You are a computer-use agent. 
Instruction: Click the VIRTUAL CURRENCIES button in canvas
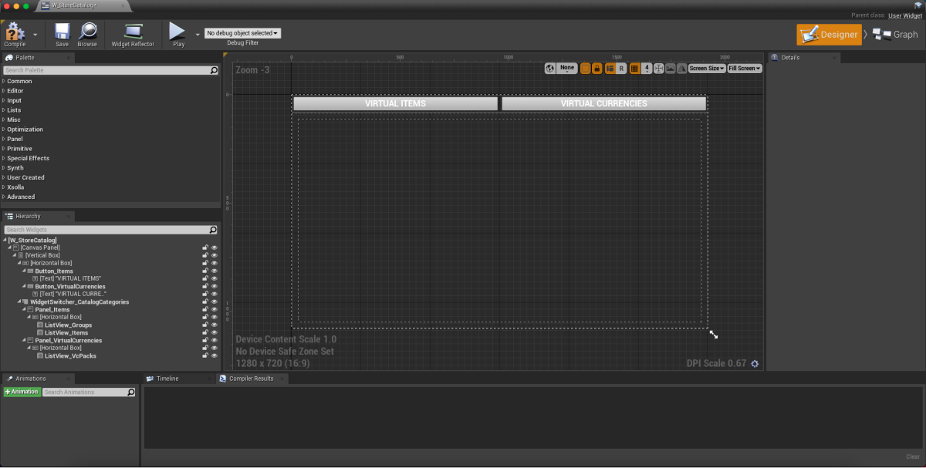point(603,103)
